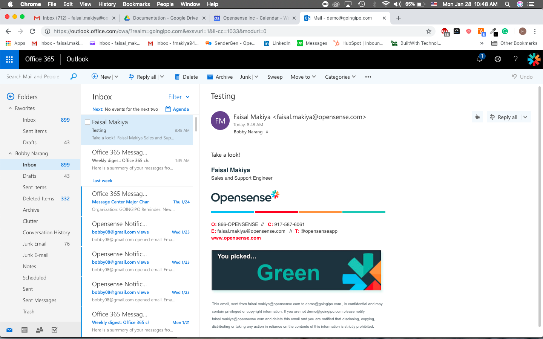
Task: Click the search magnifier icon
Action: pyautogui.click(x=74, y=76)
